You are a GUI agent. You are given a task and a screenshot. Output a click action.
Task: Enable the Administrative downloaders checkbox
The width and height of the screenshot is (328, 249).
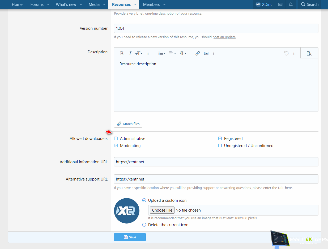pyautogui.click(x=116, y=139)
